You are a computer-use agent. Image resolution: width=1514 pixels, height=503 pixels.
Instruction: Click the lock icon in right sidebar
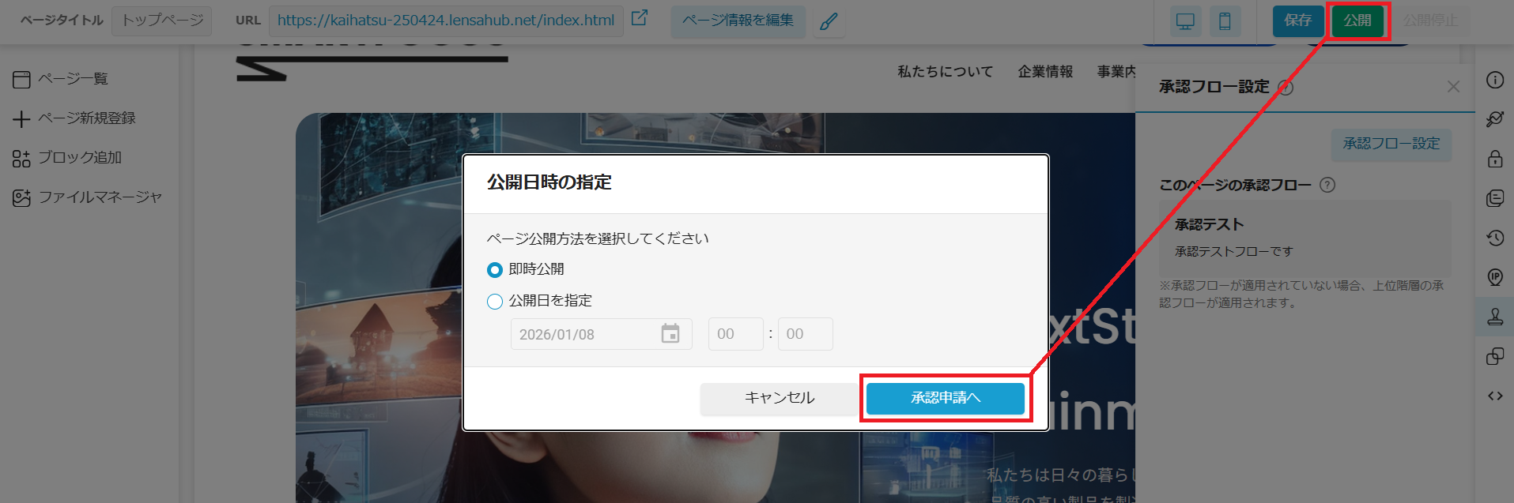(1494, 159)
